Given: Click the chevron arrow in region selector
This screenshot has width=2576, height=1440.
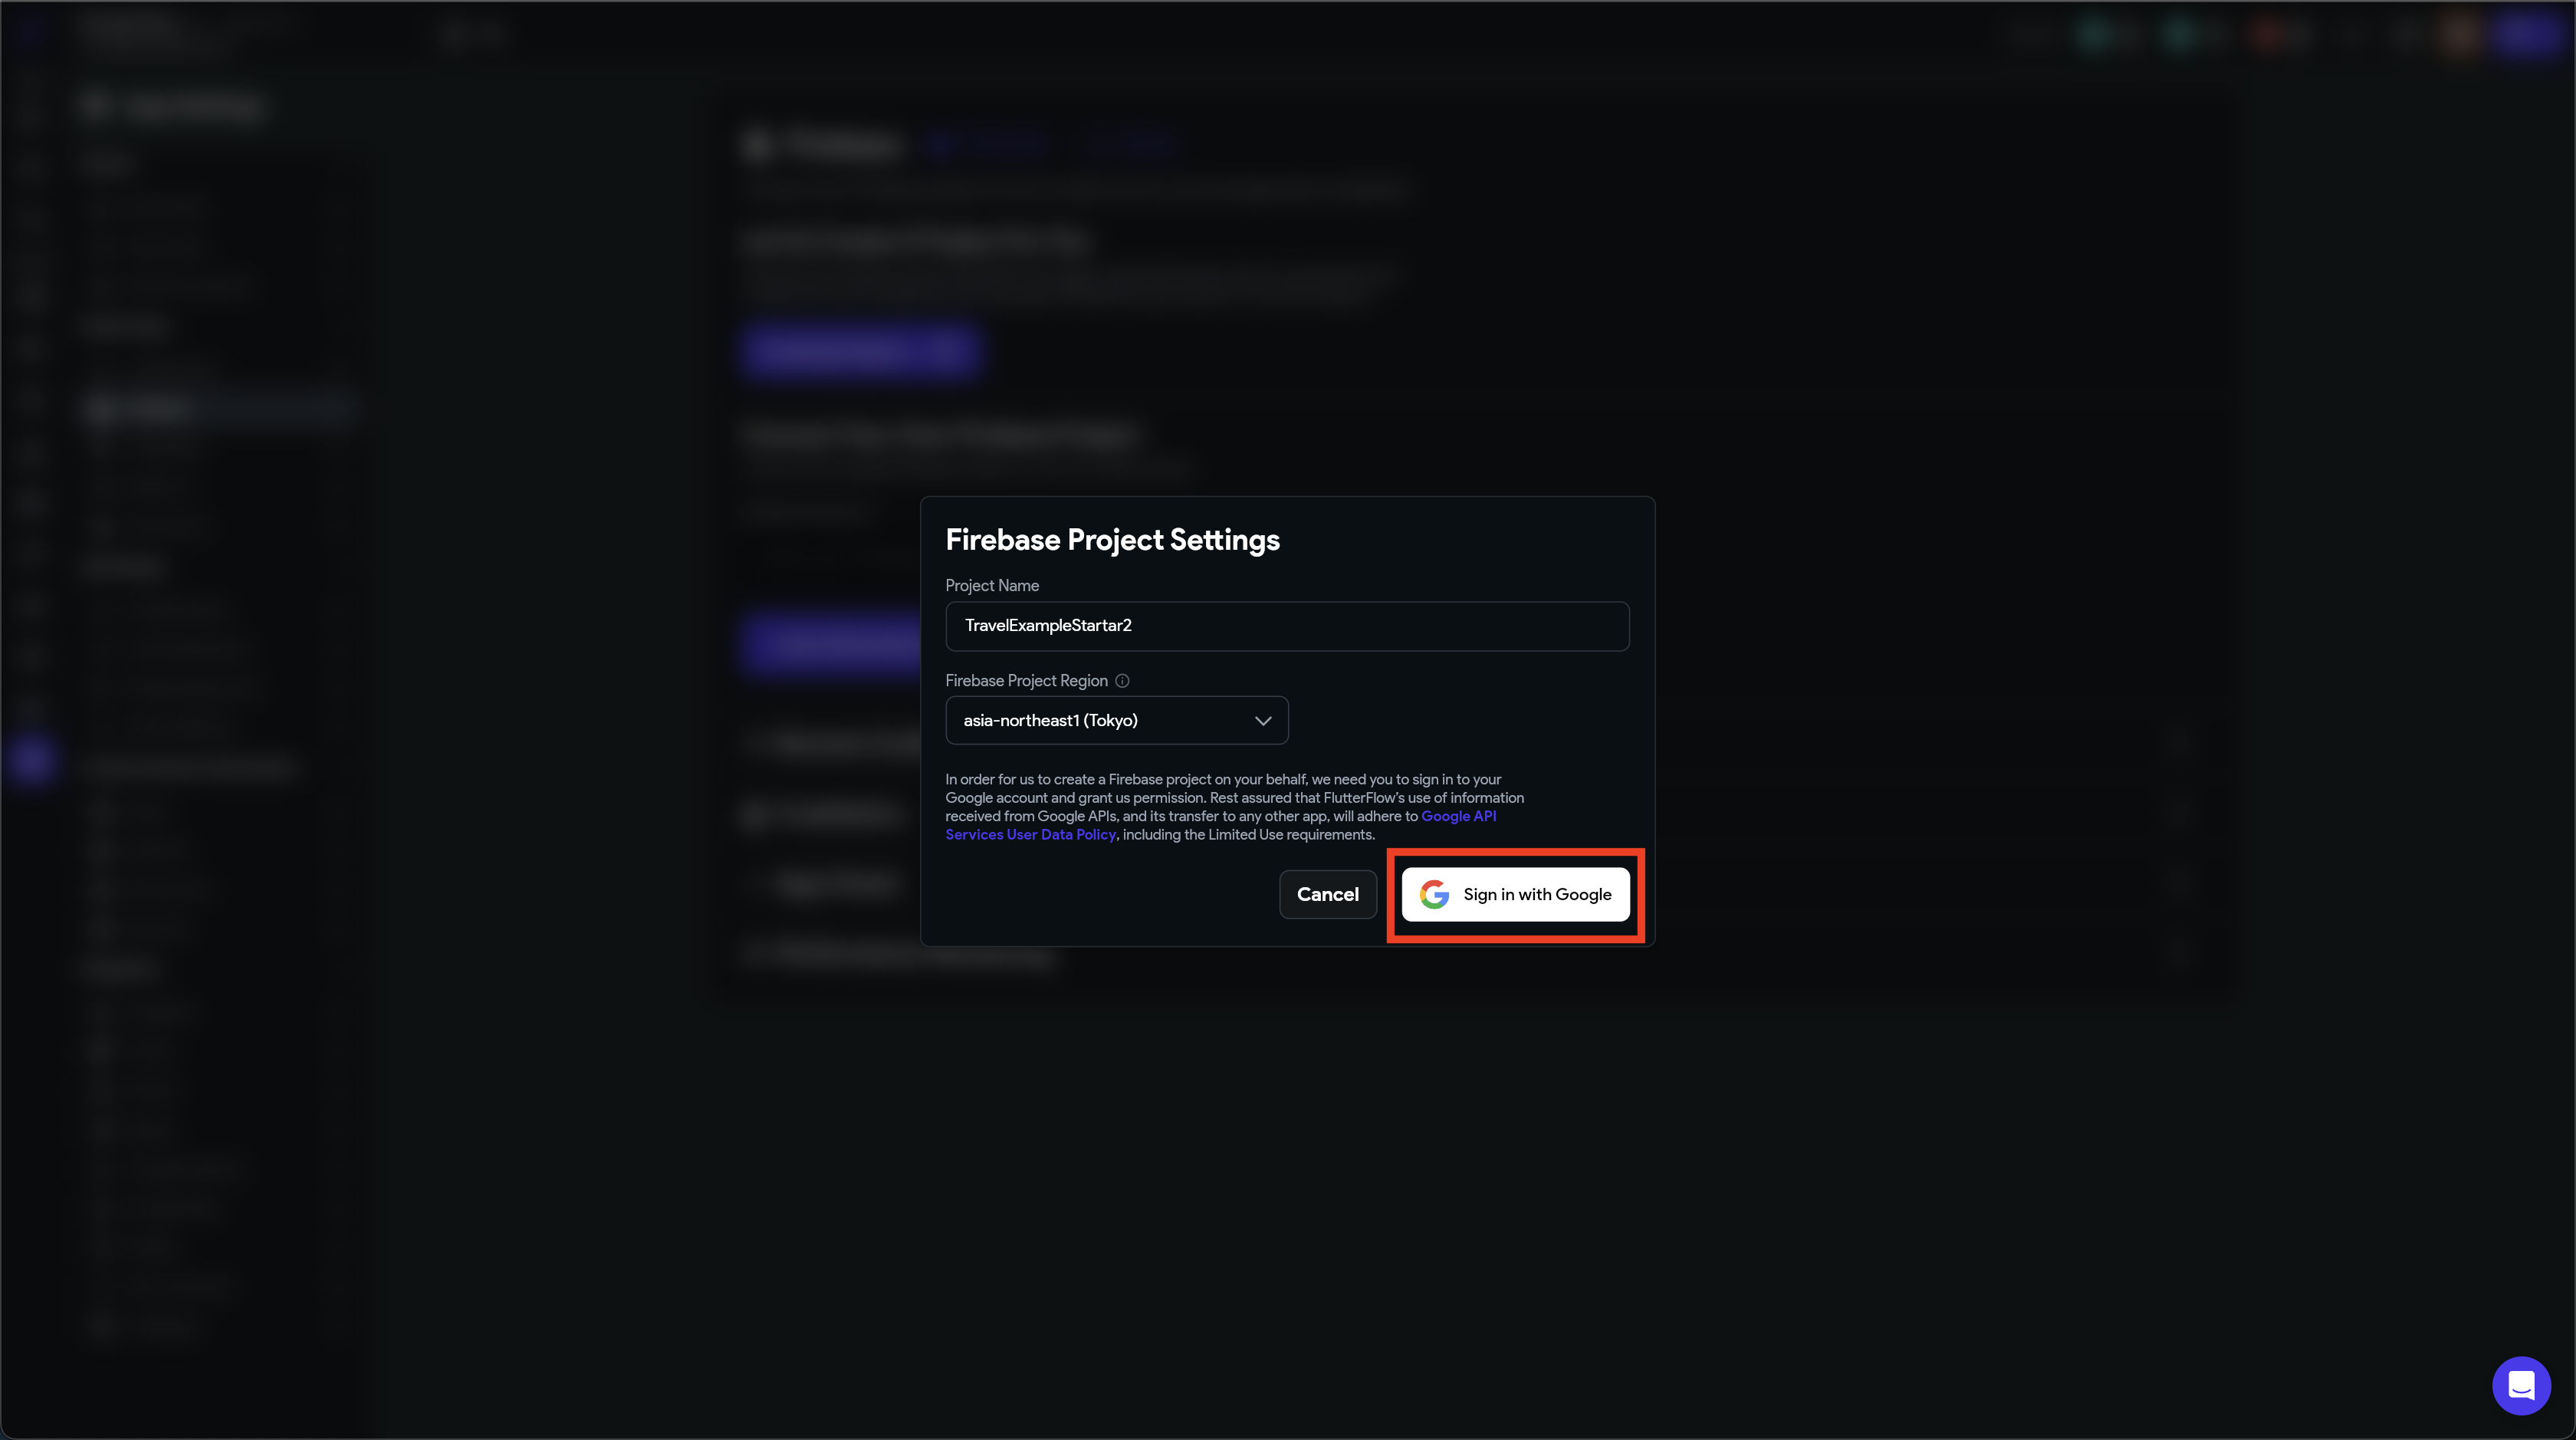Looking at the screenshot, I should (1263, 721).
